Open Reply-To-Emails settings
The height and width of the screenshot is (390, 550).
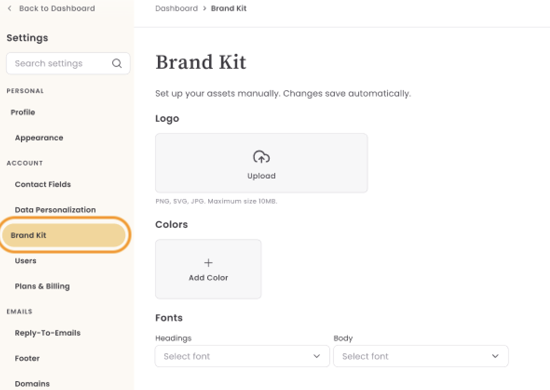point(48,333)
